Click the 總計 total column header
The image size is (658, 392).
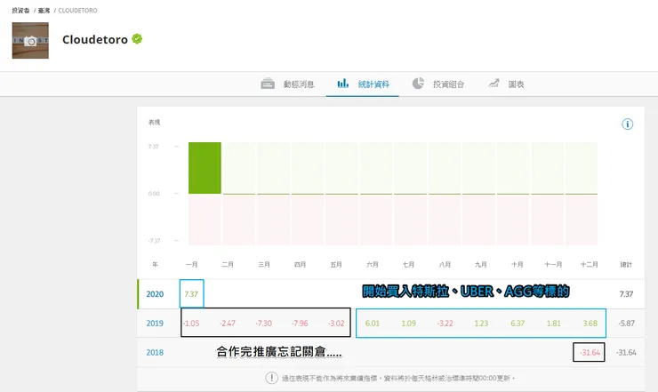626,264
